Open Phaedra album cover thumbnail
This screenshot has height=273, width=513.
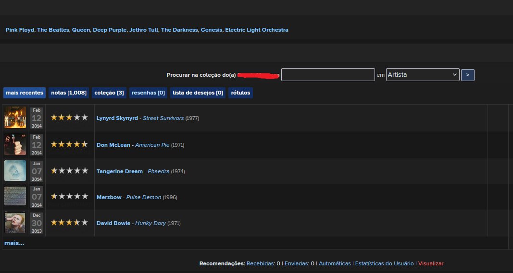click(15, 171)
